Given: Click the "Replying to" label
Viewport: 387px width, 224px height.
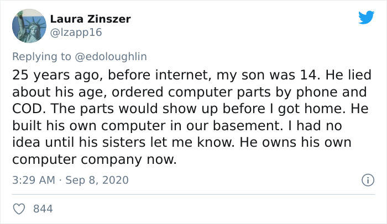Looking at the screenshot, I should point(41,57).
